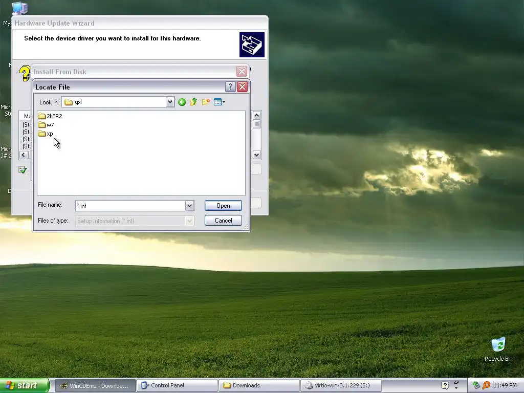Viewport: 524px width, 393px height.
Task: Click wizard list scroll-left arrow
Action: click(24, 155)
